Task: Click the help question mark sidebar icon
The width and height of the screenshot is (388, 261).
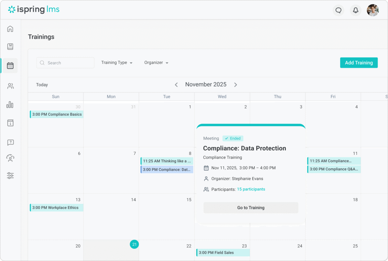Action: [10, 142]
